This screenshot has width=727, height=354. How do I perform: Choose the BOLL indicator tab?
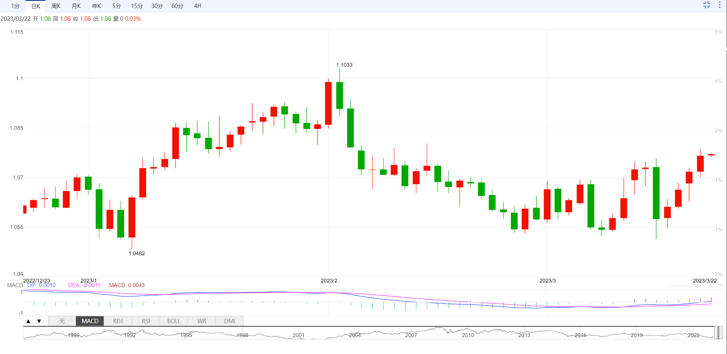click(x=174, y=321)
